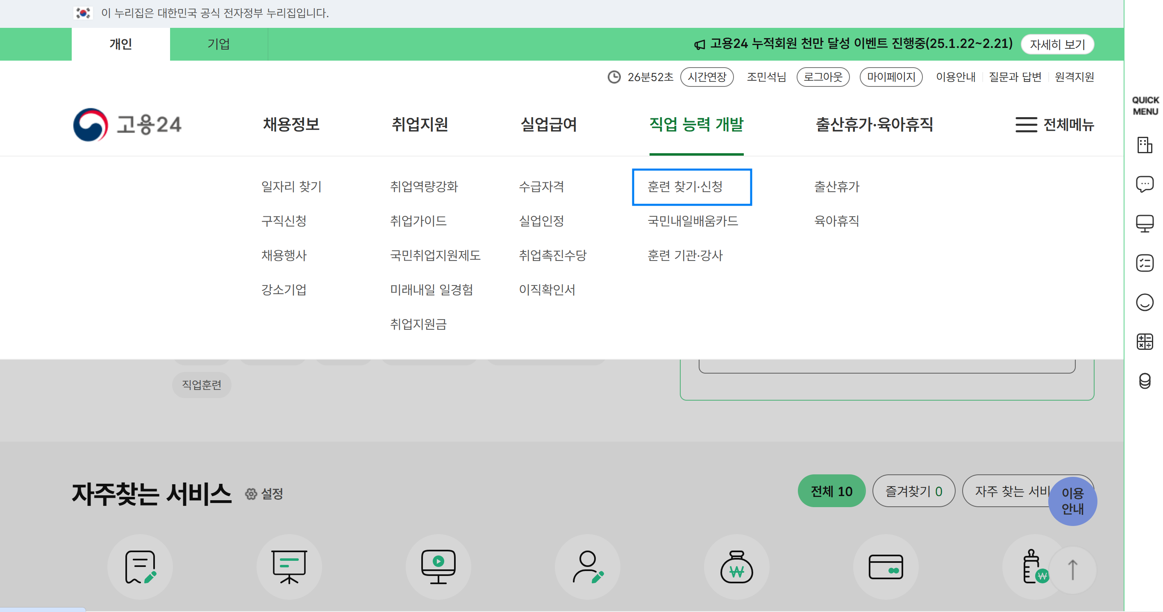Screen dimensions: 1163x612
Task: Select the 개인 tab
Action: 120,44
